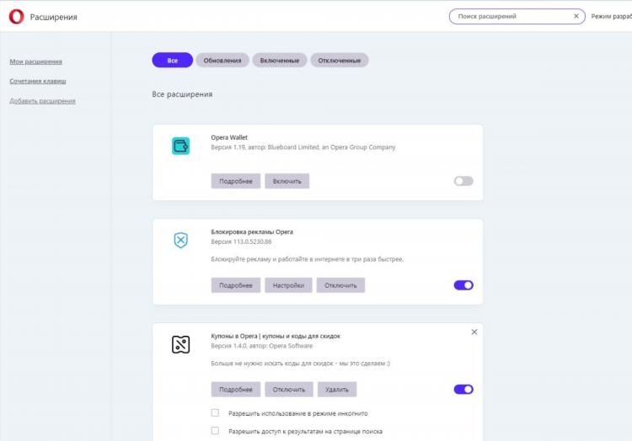632x441 pixels.
Task: Click Удалить for Купоны в Opera
Action: [337, 390]
